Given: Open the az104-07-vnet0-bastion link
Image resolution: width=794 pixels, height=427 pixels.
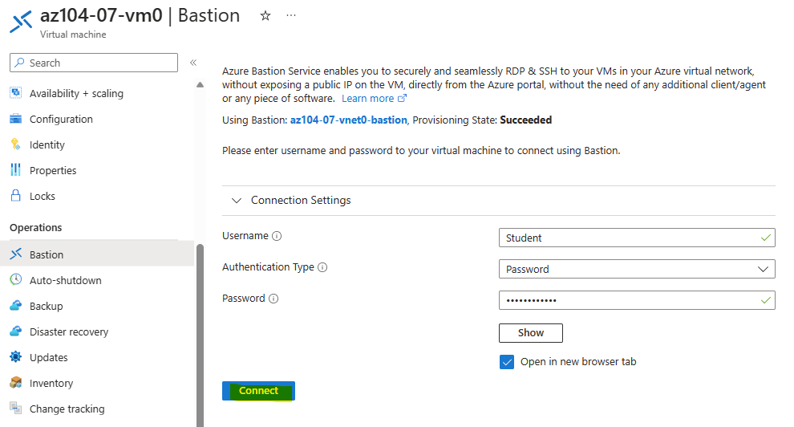Looking at the screenshot, I should (x=348, y=120).
